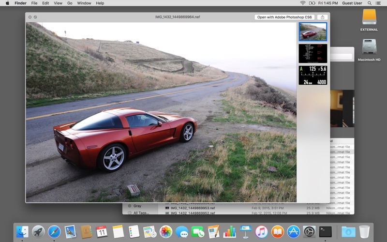387x242 pixels.
Task: Open System Preferences from the Dock
Action: click(x=309, y=231)
